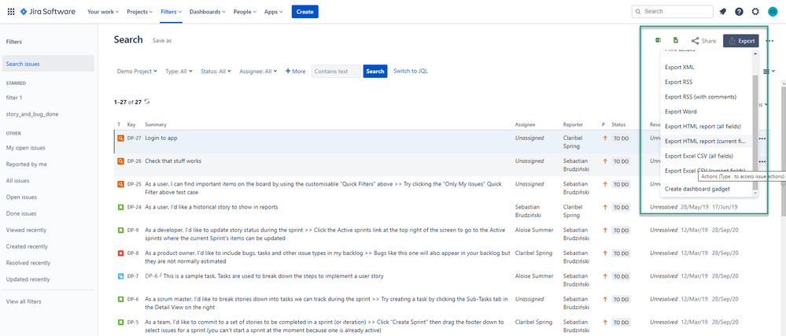Click Switch to JQL link
The height and width of the screenshot is (336, 786).
pos(411,71)
